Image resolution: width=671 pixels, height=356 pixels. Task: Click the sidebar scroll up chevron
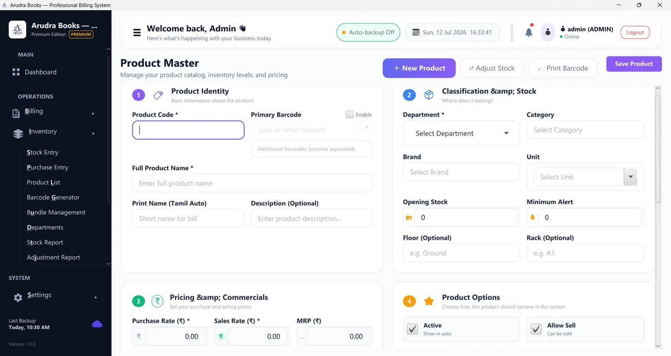[x=108, y=49]
